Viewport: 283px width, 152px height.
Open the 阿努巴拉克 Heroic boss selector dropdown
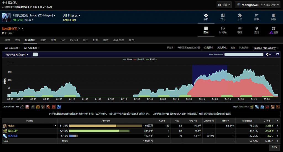(x=34, y=16)
